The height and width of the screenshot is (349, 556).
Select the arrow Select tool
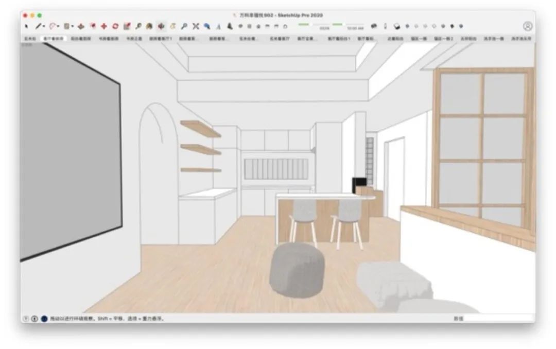point(26,26)
